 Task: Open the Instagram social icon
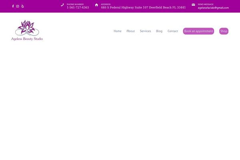click(18, 6)
